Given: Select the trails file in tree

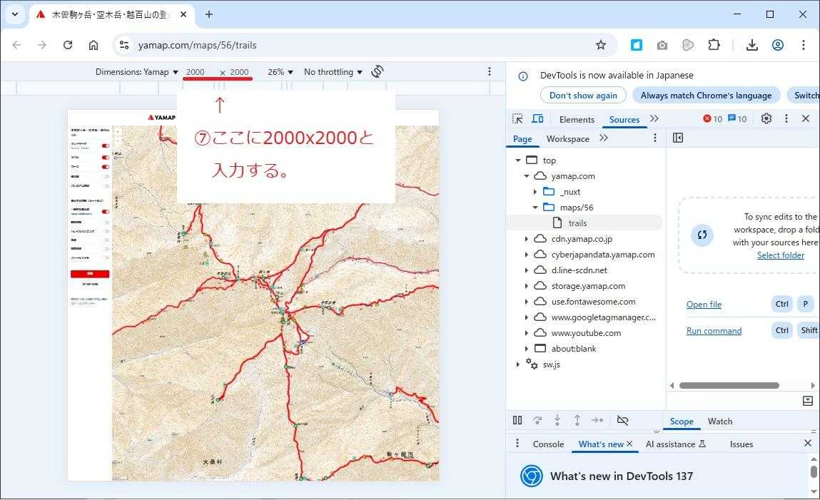Looking at the screenshot, I should (x=577, y=223).
